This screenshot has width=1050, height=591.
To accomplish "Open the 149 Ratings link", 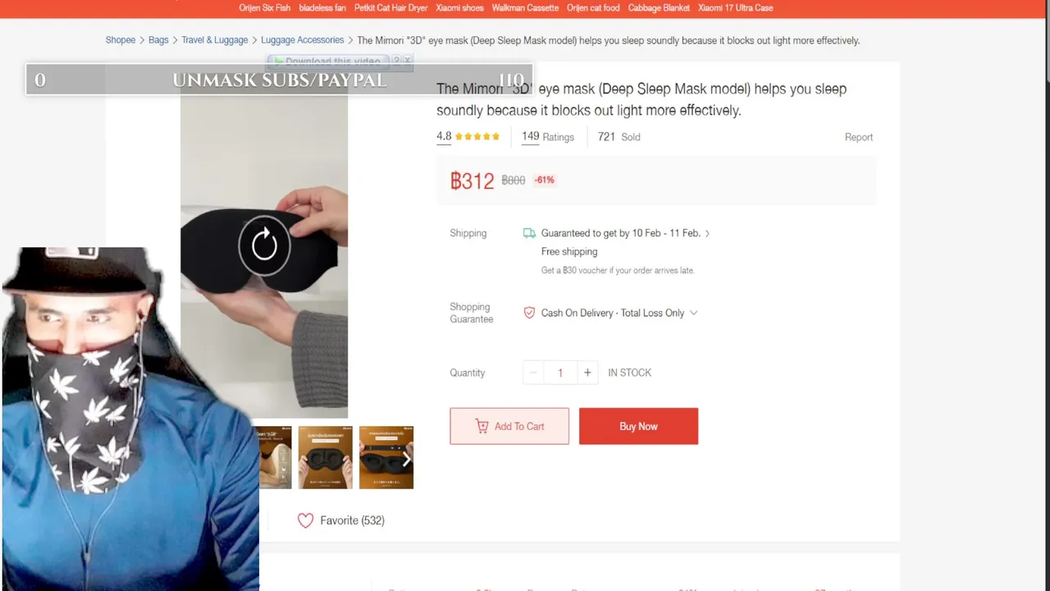I will tap(548, 137).
